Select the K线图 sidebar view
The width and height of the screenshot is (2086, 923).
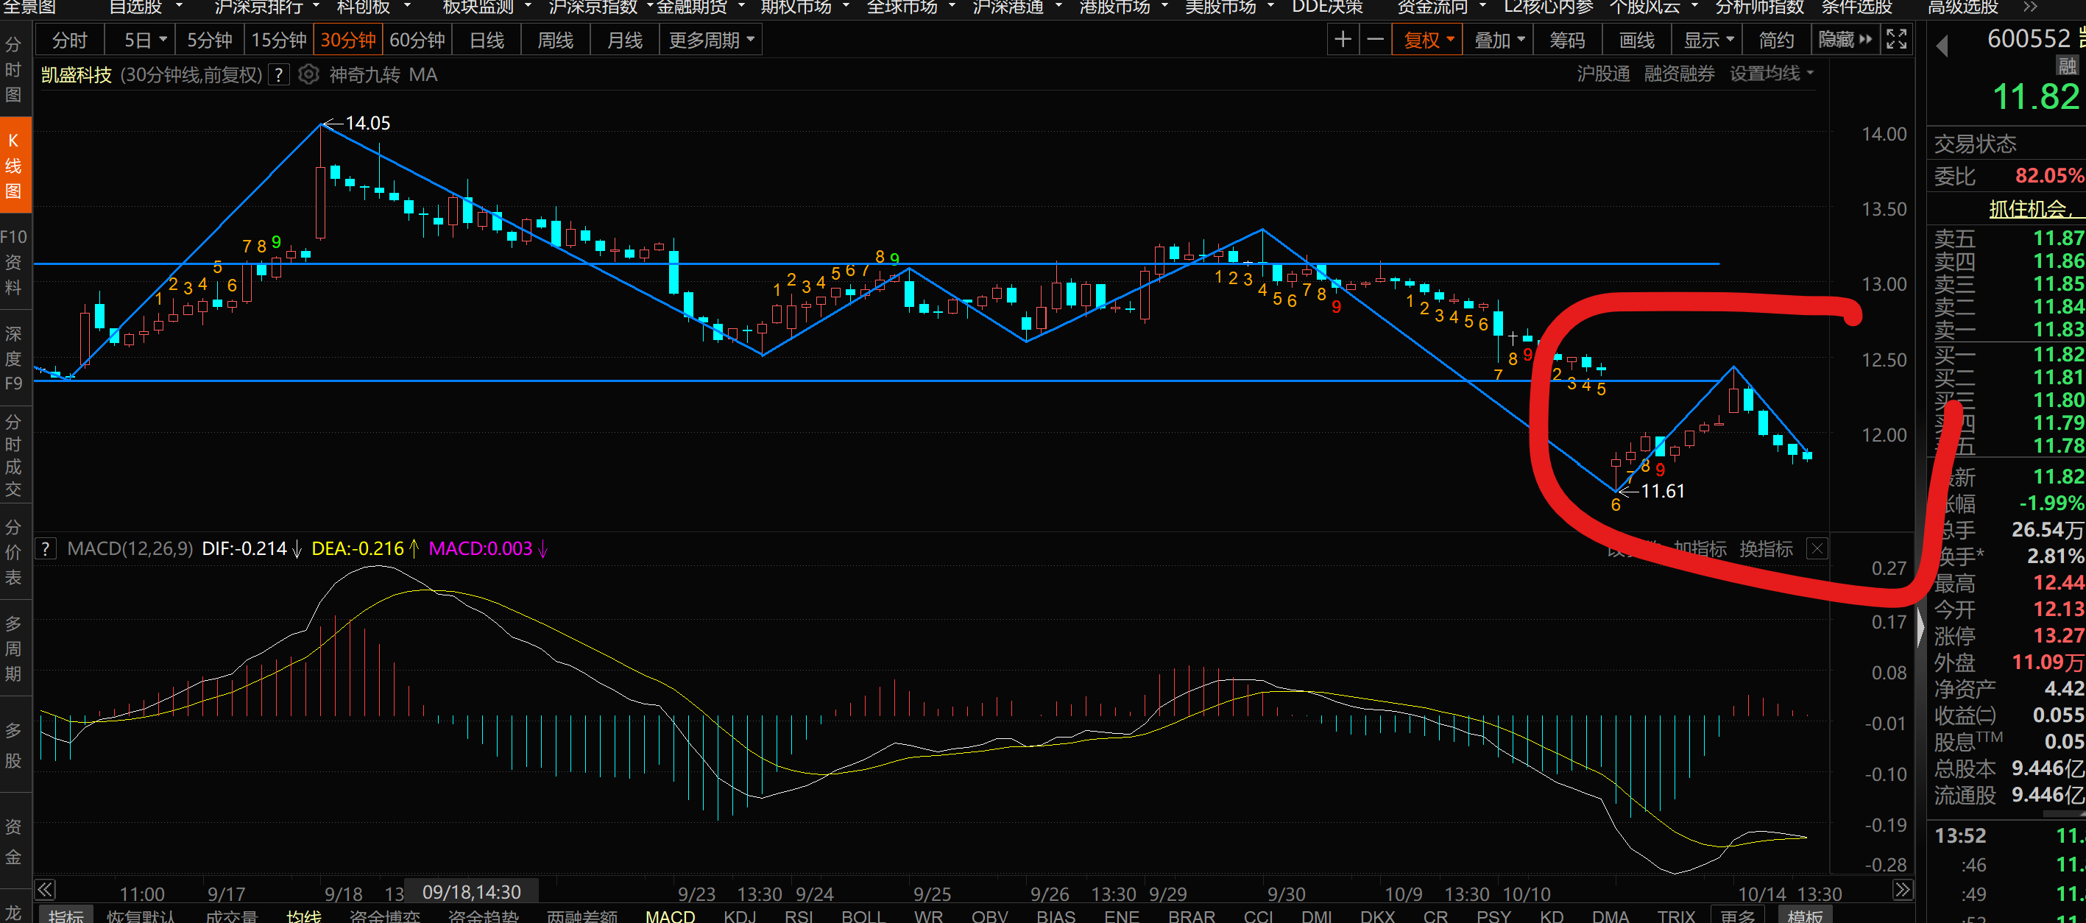coord(14,165)
